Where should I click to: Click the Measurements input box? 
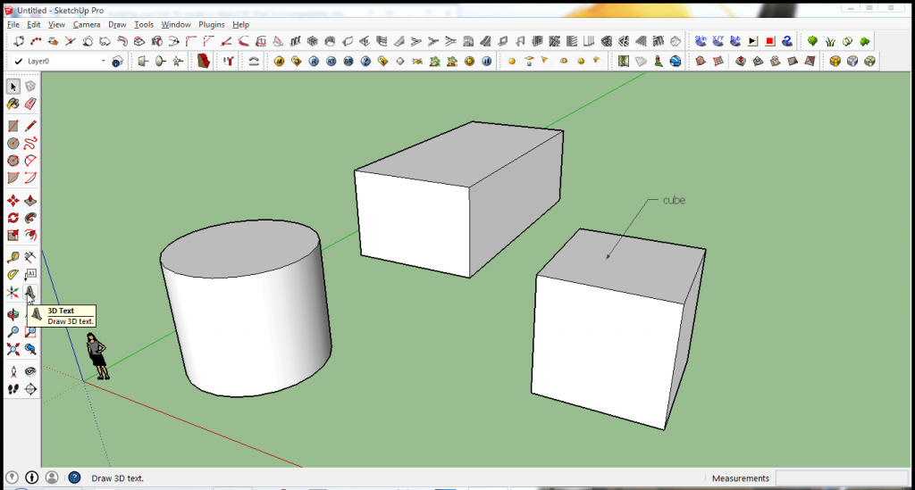[842, 478]
